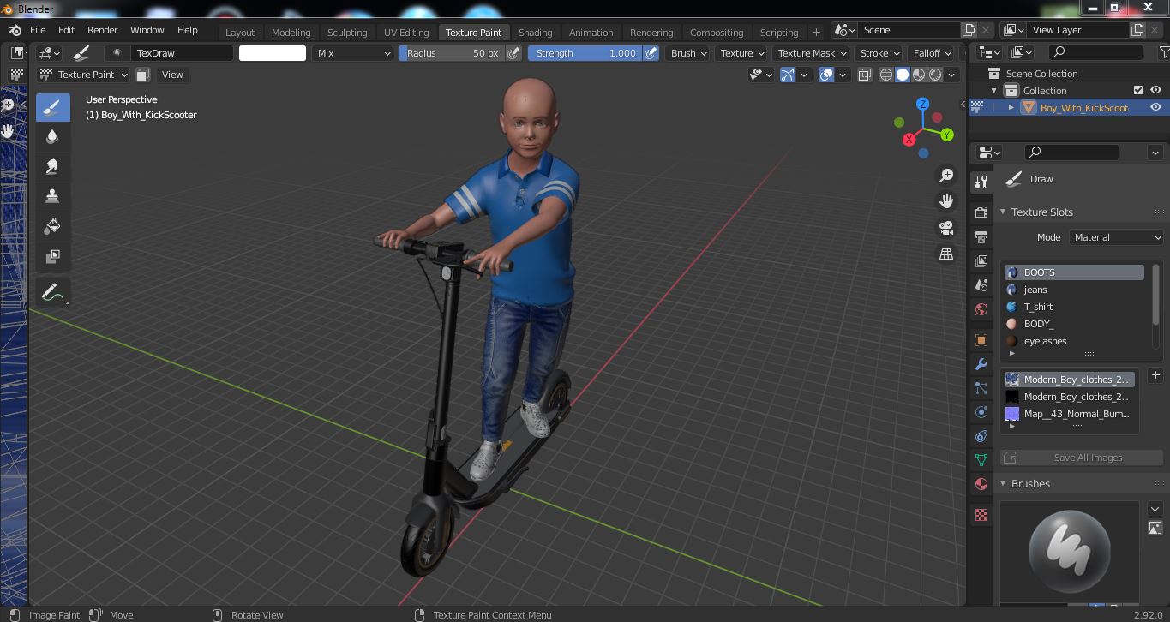Viewport: 1170px width, 622px height.
Task: Open the Physics properties tab
Action: click(x=981, y=412)
